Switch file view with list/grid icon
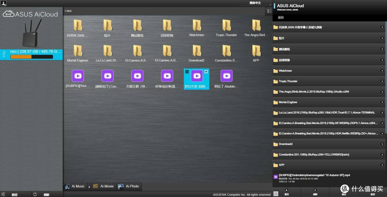The height and width of the screenshot is (197, 387). point(269,11)
